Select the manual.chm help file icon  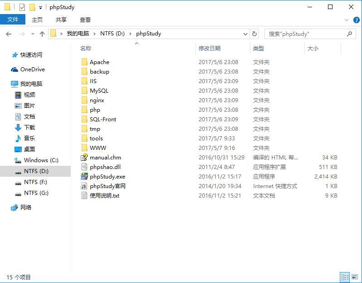[84, 158]
